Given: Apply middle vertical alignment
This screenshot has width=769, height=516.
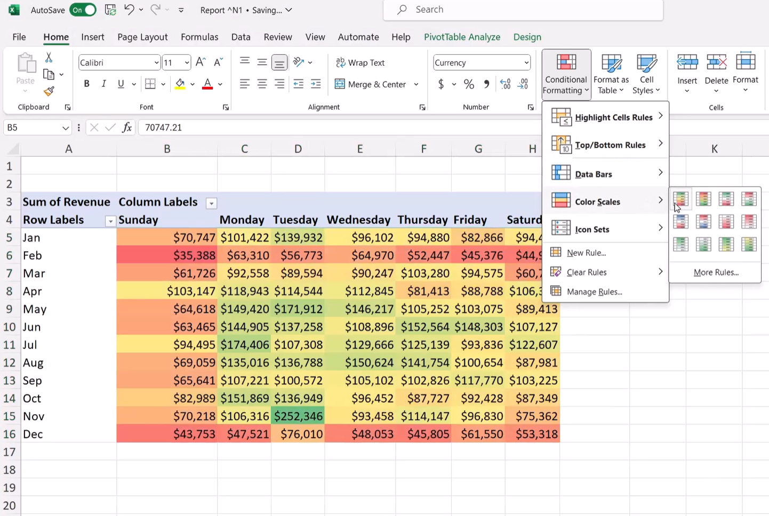Looking at the screenshot, I should (x=262, y=62).
